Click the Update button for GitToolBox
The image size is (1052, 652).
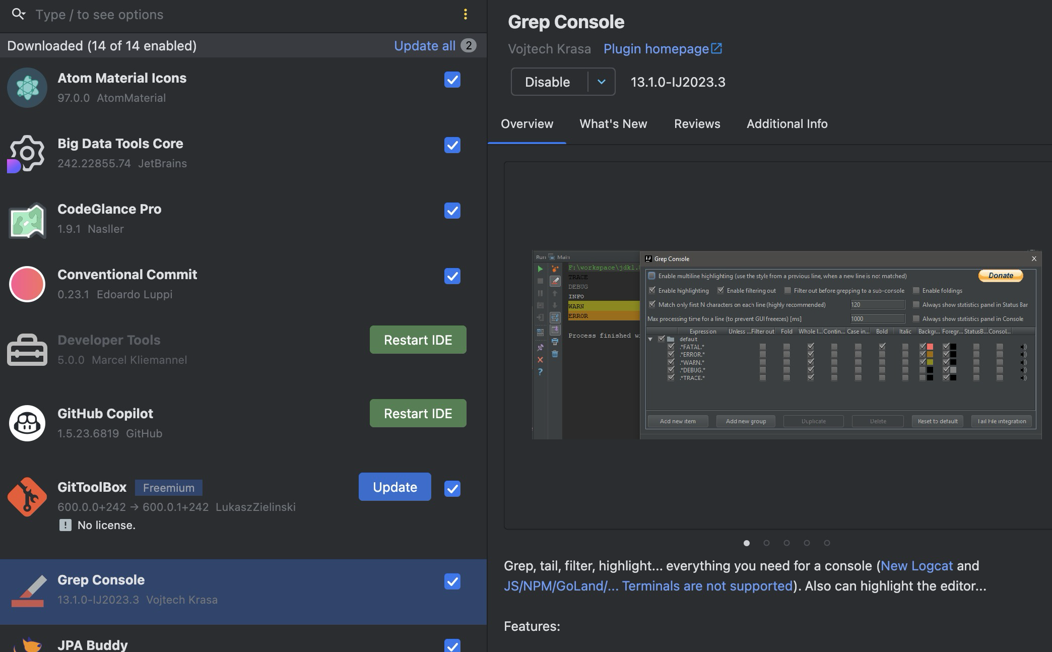tap(394, 487)
